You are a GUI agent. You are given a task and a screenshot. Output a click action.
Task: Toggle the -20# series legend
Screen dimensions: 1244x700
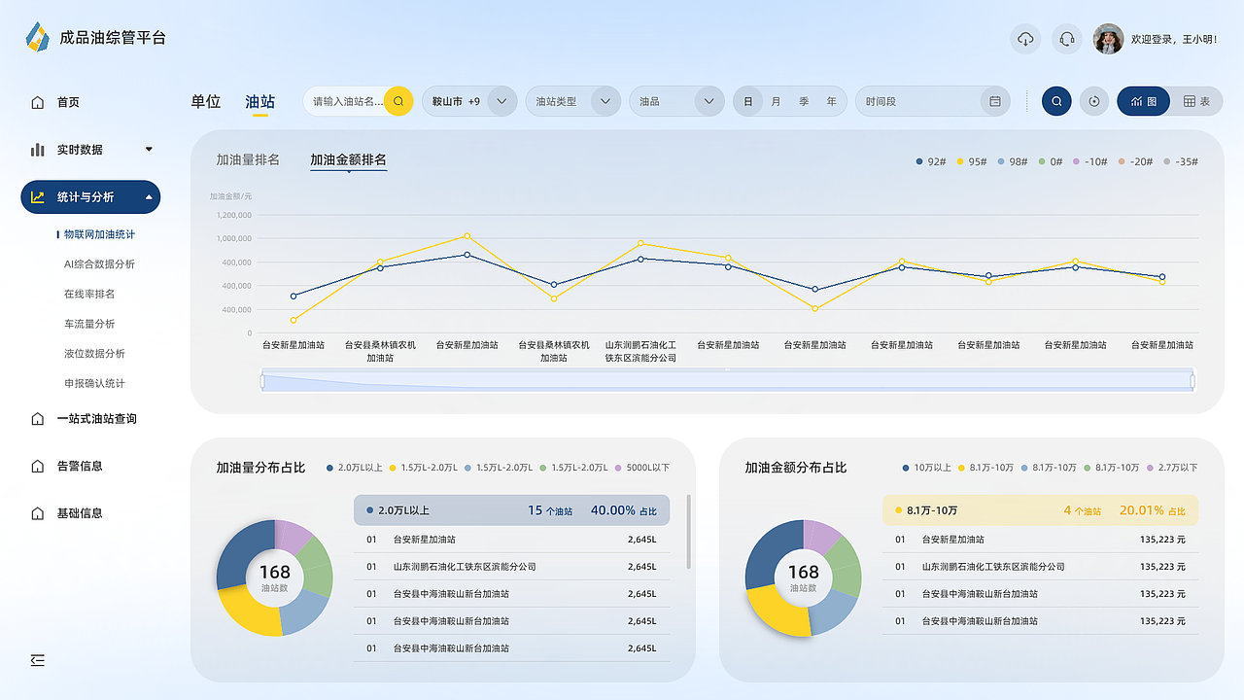[1135, 161]
